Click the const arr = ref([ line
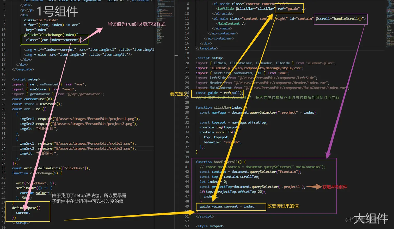This screenshot has height=229, width=394. [x=29, y=109]
